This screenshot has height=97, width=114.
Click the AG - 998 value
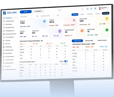(102, 24)
